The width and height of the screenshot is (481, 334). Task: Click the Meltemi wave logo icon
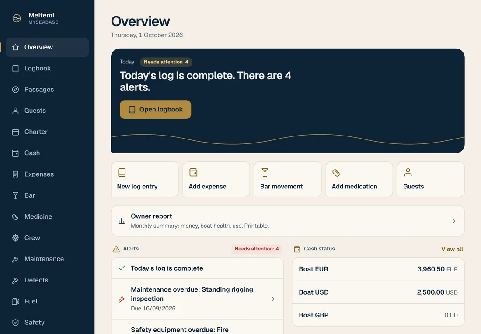tap(17, 18)
